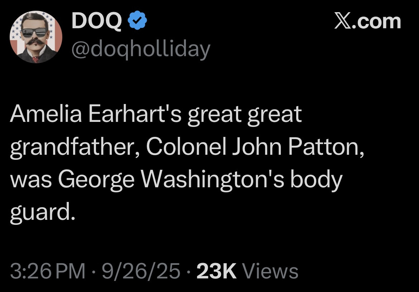Click the "Views" label
Screen dimensions: 419x292
[x=270, y=271]
